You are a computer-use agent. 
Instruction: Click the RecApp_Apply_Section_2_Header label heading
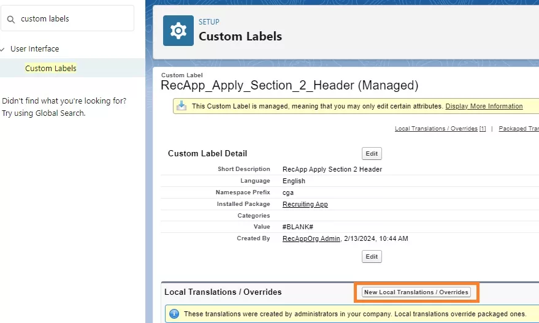289,85
